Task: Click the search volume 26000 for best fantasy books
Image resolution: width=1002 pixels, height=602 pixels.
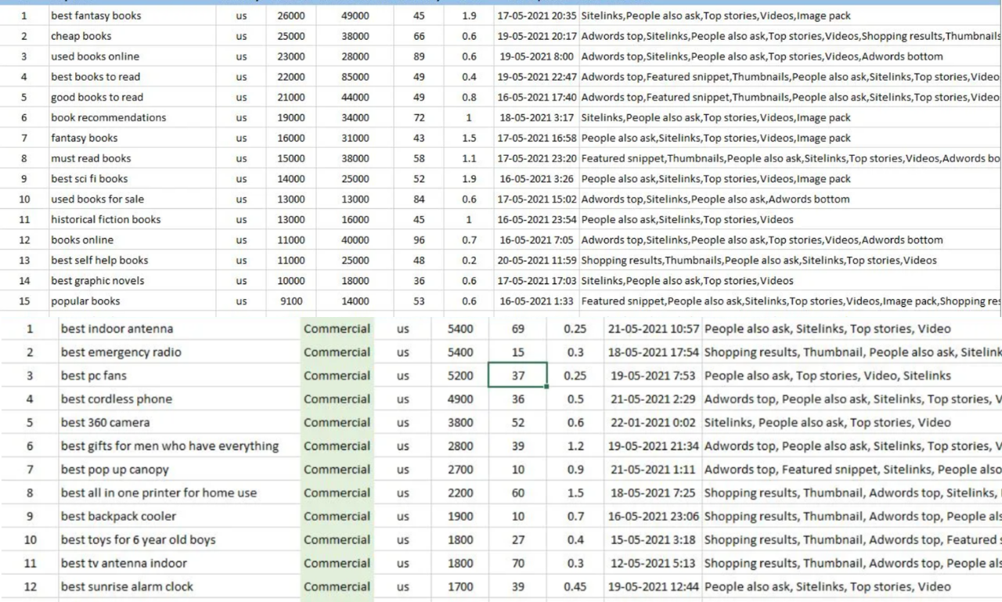Action: tap(290, 16)
